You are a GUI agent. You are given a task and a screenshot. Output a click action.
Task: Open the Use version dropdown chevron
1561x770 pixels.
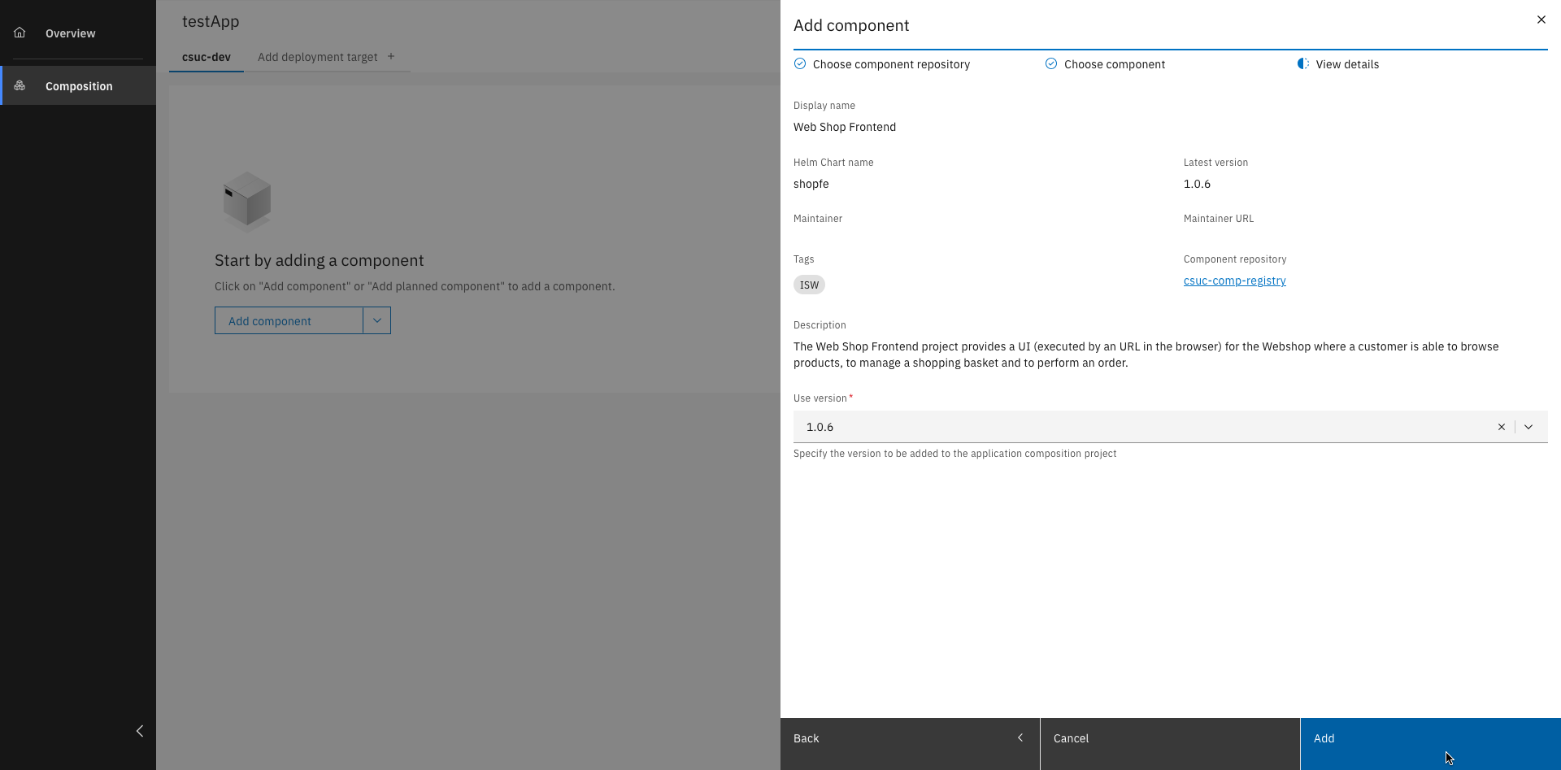pyautogui.click(x=1529, y=426)
